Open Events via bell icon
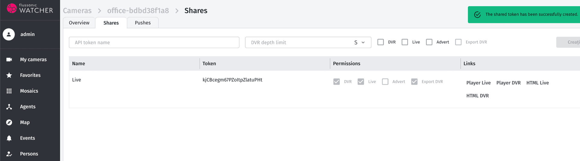The width and height of the screenshot is (580, 161). click(x=9, y=138)
